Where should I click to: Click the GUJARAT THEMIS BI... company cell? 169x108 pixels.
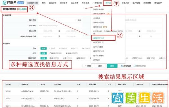click(63, 91)
